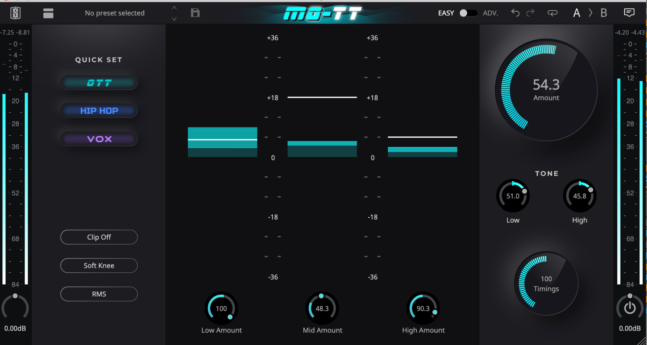
Task: Grab the window resize corner handle
Action: click(x=642, y=340)
